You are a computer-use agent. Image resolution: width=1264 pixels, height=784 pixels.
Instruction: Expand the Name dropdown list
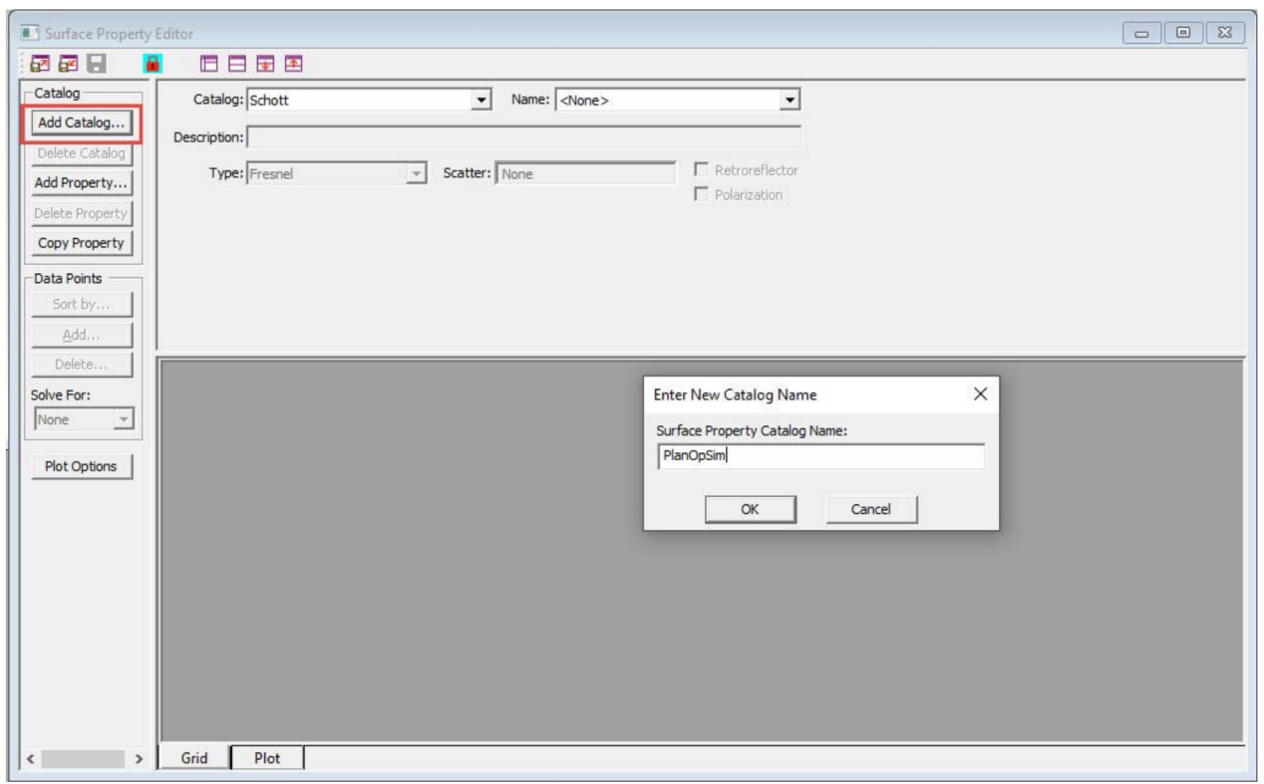click(x=790, y=100)
